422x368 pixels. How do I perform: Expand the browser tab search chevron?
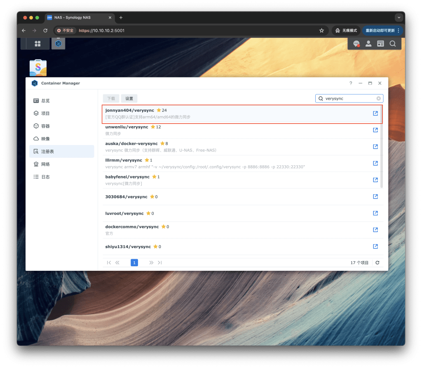[399, 17]
